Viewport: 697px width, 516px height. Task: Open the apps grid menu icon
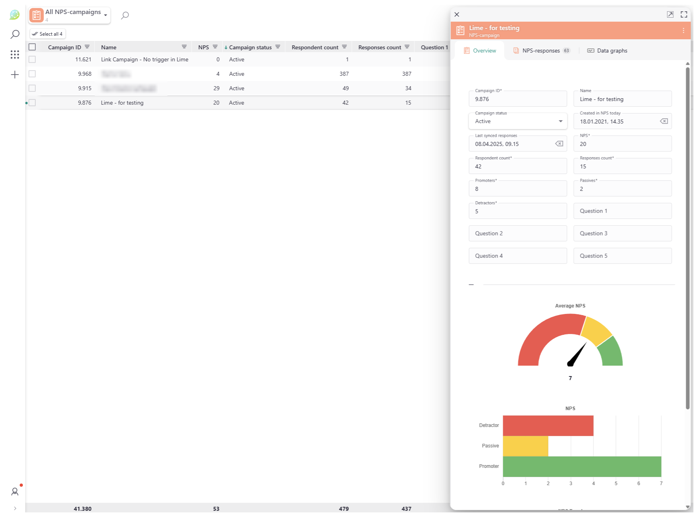(x=15, y=55)
